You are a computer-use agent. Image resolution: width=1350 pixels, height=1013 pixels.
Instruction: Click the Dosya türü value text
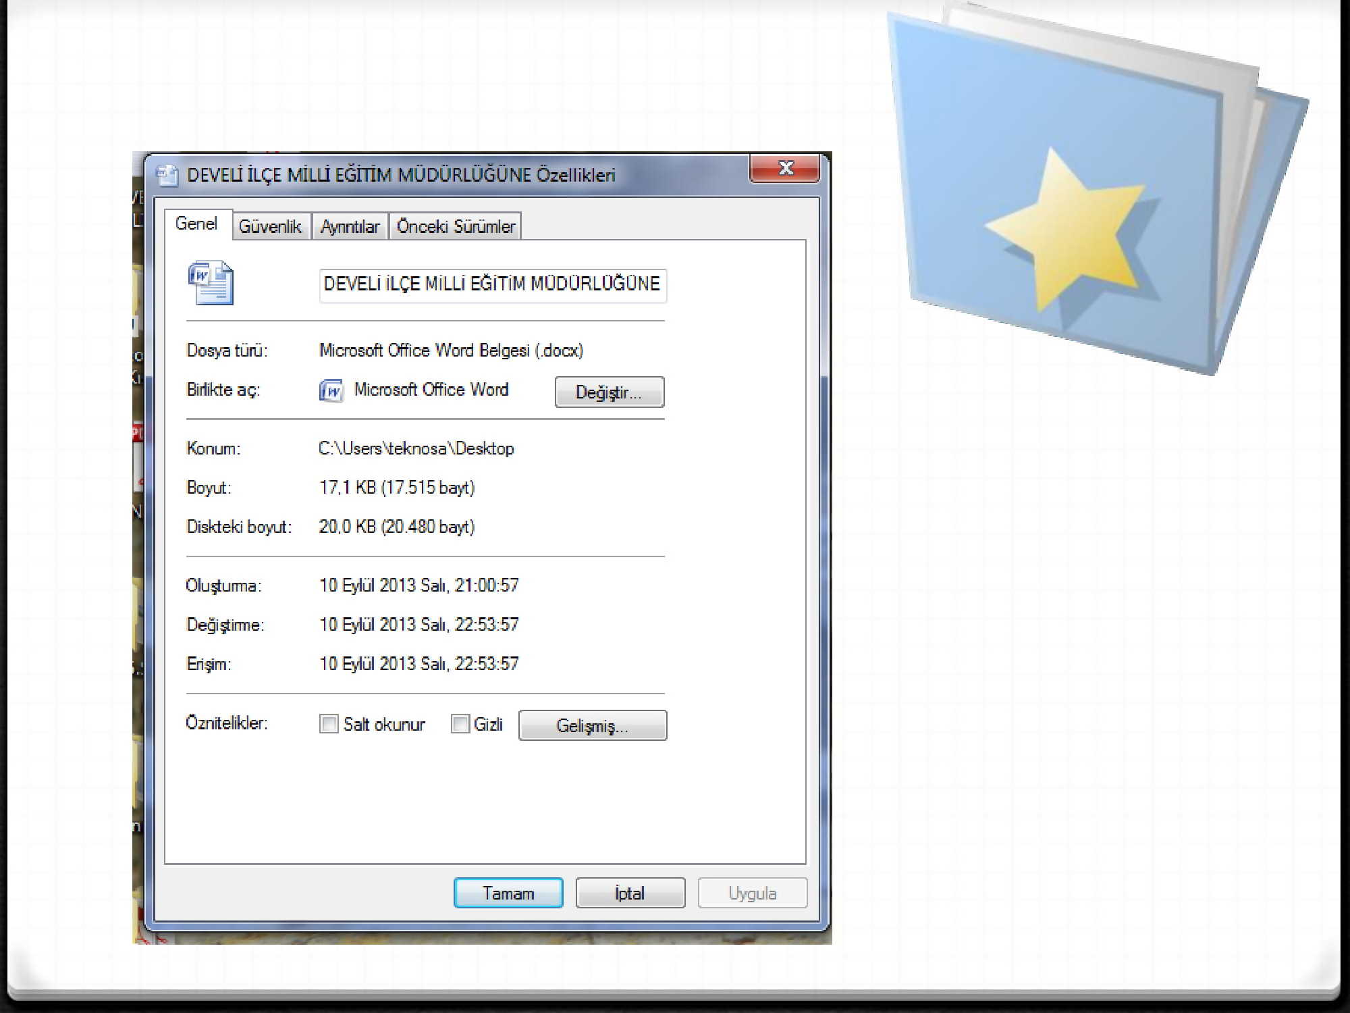451,350
